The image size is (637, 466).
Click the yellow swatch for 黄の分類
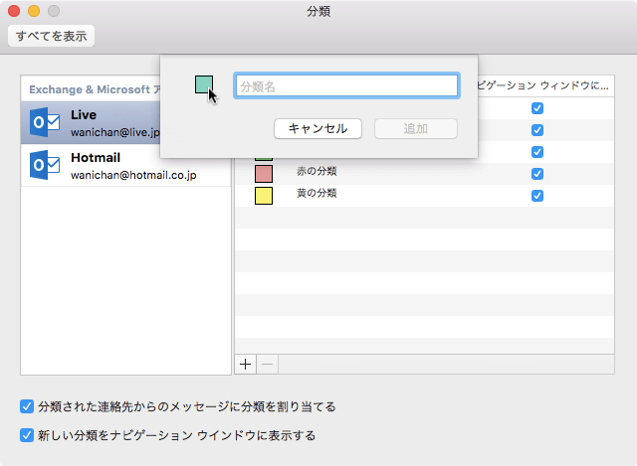264,196
